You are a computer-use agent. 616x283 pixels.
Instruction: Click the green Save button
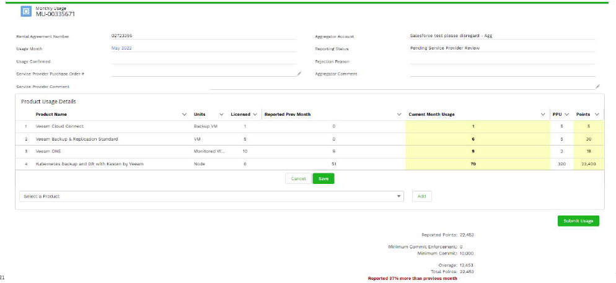323,178
